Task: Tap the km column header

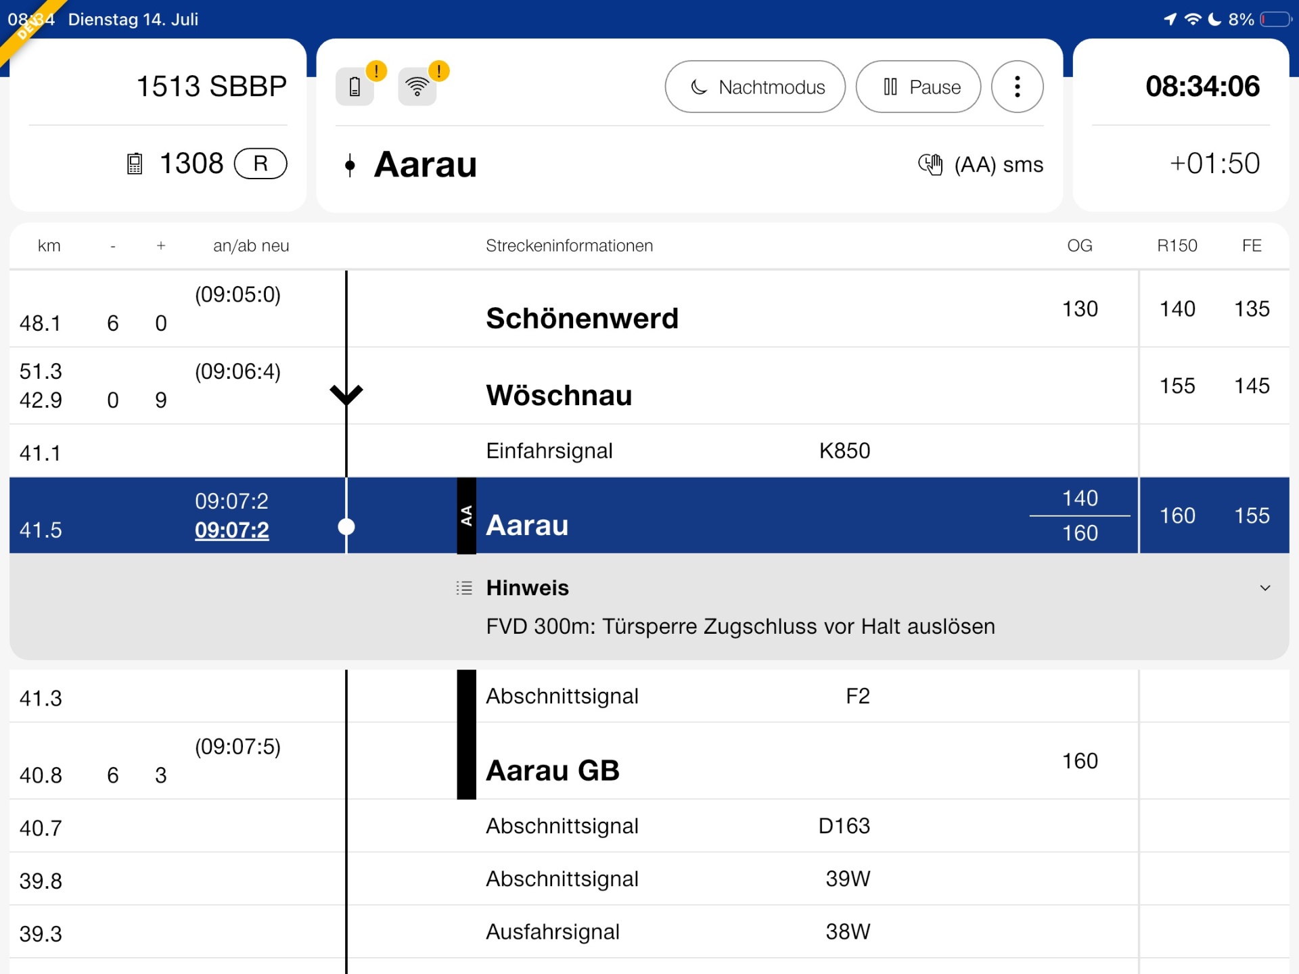Action: (49, 246)
